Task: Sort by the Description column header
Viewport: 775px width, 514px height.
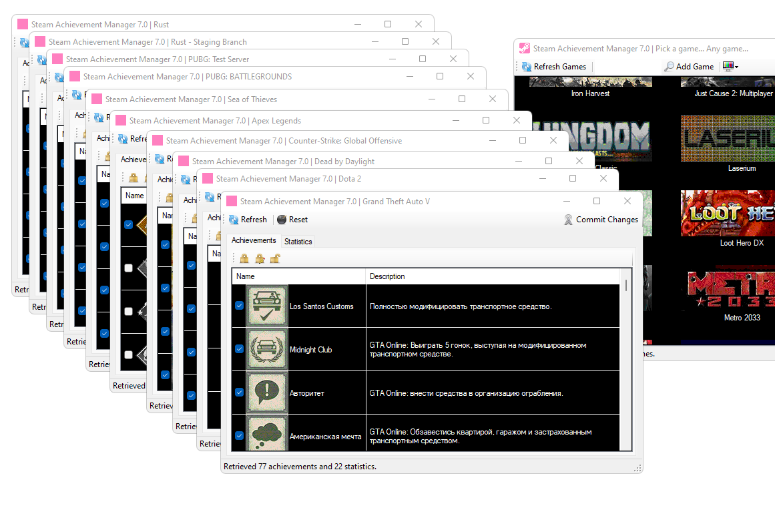Action: click(492, 276)
